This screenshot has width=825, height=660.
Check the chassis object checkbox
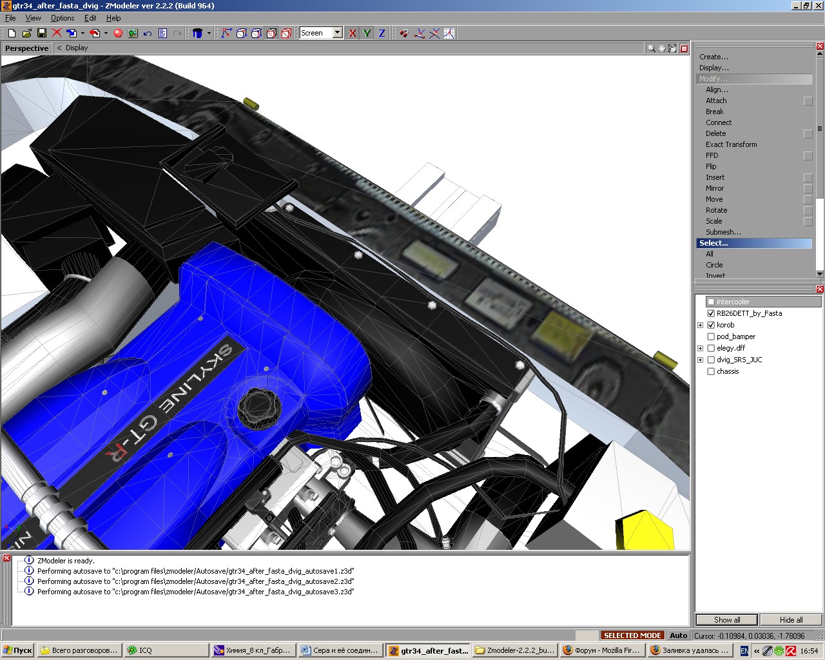point(711,371)
